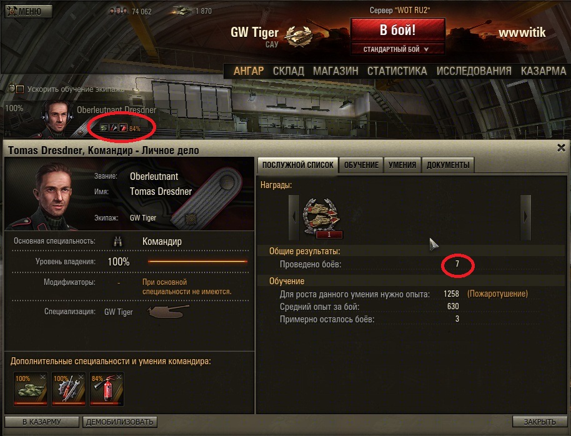Click Oberleutnant Dresdner crew portrait in hangar
This screenshot has height=436, width=571.
pyautogui.click(x=57, y=119)
